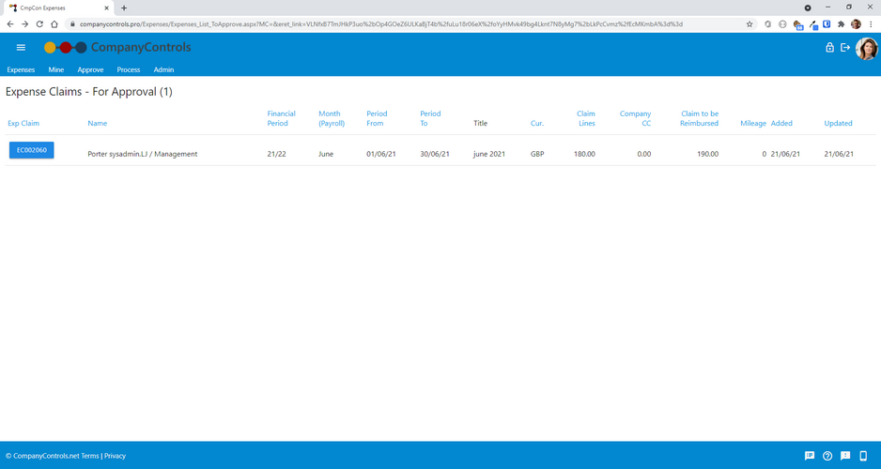The height and width of the screenshot is (469, 881).
Task: Click the 180.00 claim lines value
Action: [584, 154]
